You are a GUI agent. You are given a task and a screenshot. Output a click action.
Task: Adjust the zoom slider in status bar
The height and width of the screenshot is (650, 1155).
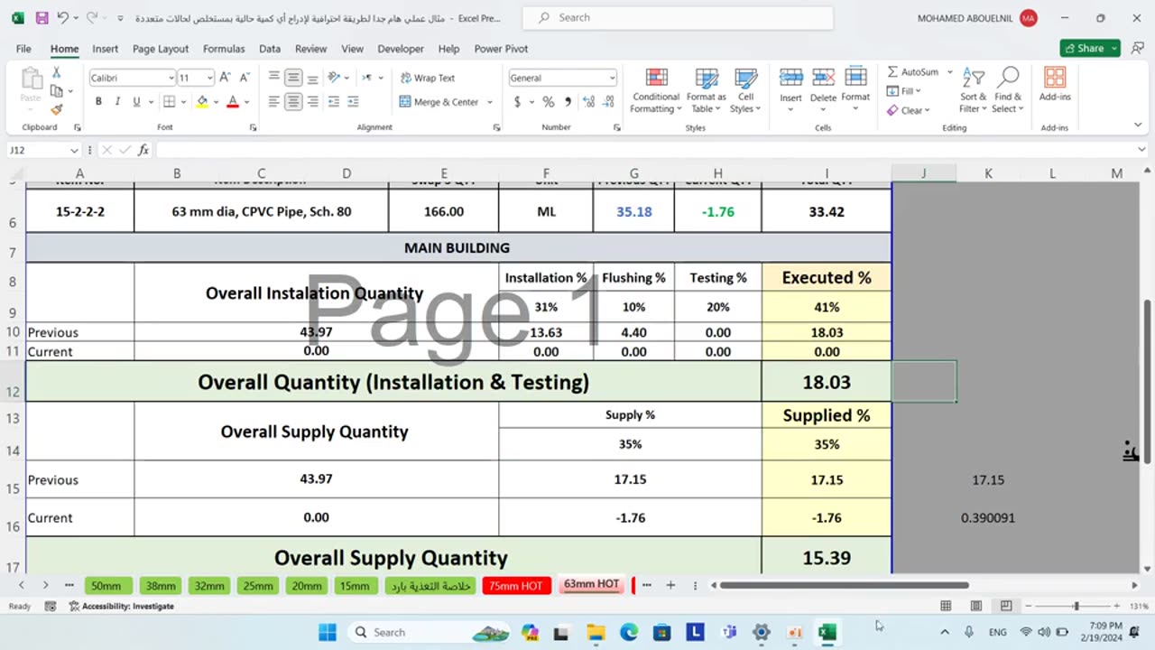(1076, 606)
